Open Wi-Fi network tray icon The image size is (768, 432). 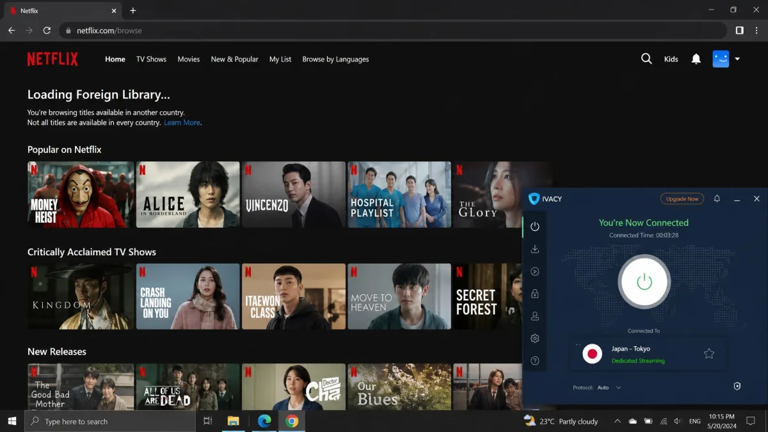click(663, 421)
